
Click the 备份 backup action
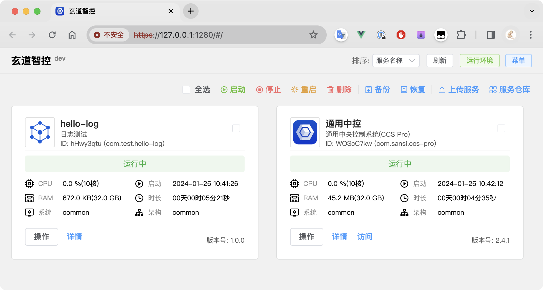point(377,90)
